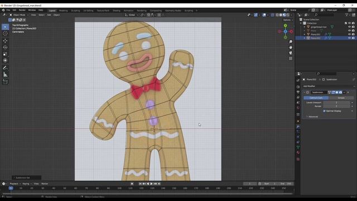Open the Tool properties tab
Image resolution: width=357 pixels, height=201 pixels.
(x=298, y=80)
